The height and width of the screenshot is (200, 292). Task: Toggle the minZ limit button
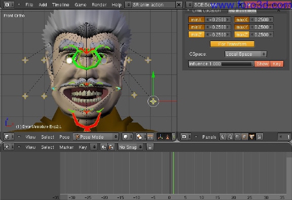(196, 34)
